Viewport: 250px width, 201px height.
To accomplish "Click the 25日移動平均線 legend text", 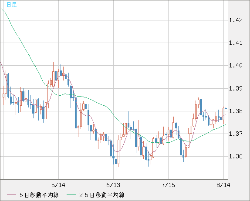I will click(x=102, y=195).
